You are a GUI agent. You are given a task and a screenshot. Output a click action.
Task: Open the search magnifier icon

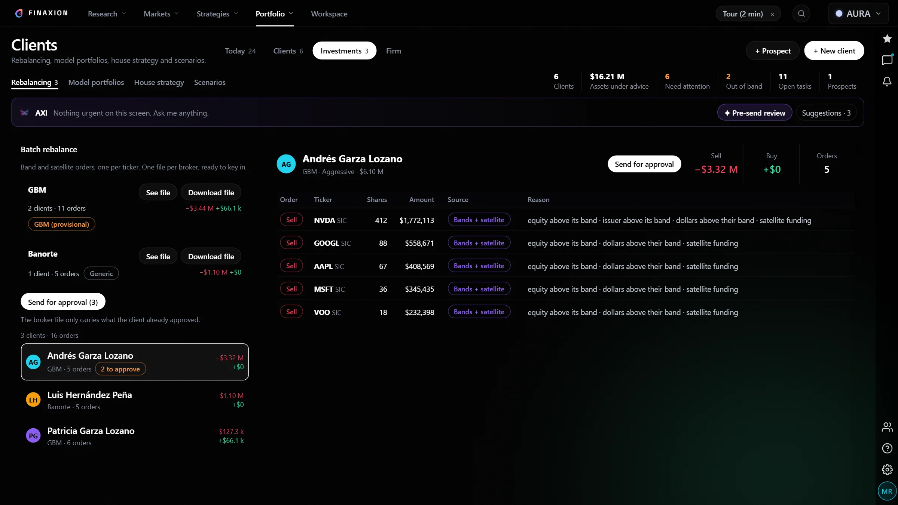pyautogui.click(x=801, y=14)
